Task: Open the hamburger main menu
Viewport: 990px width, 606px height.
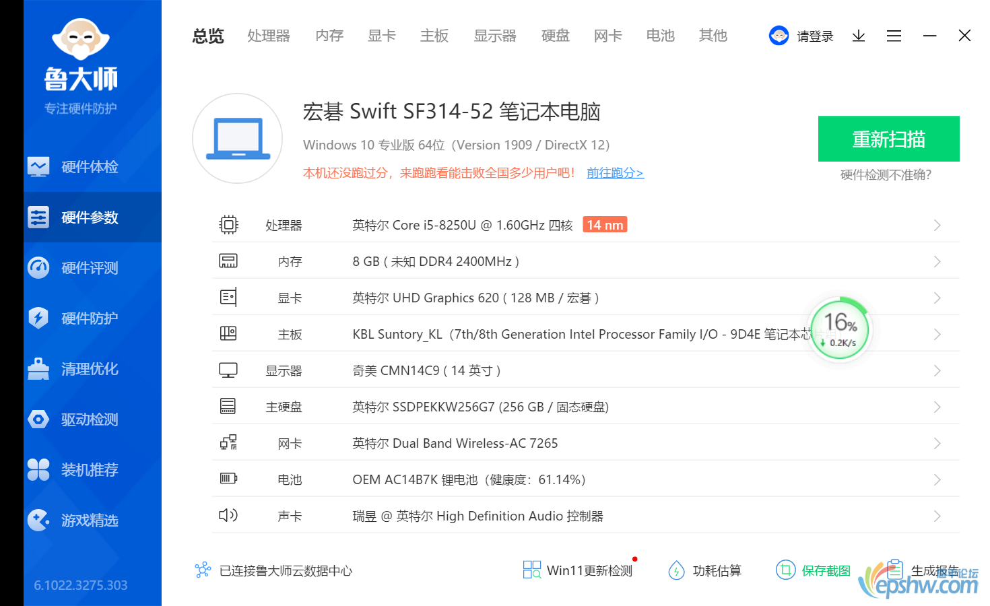Action: (x=894, y=36)
